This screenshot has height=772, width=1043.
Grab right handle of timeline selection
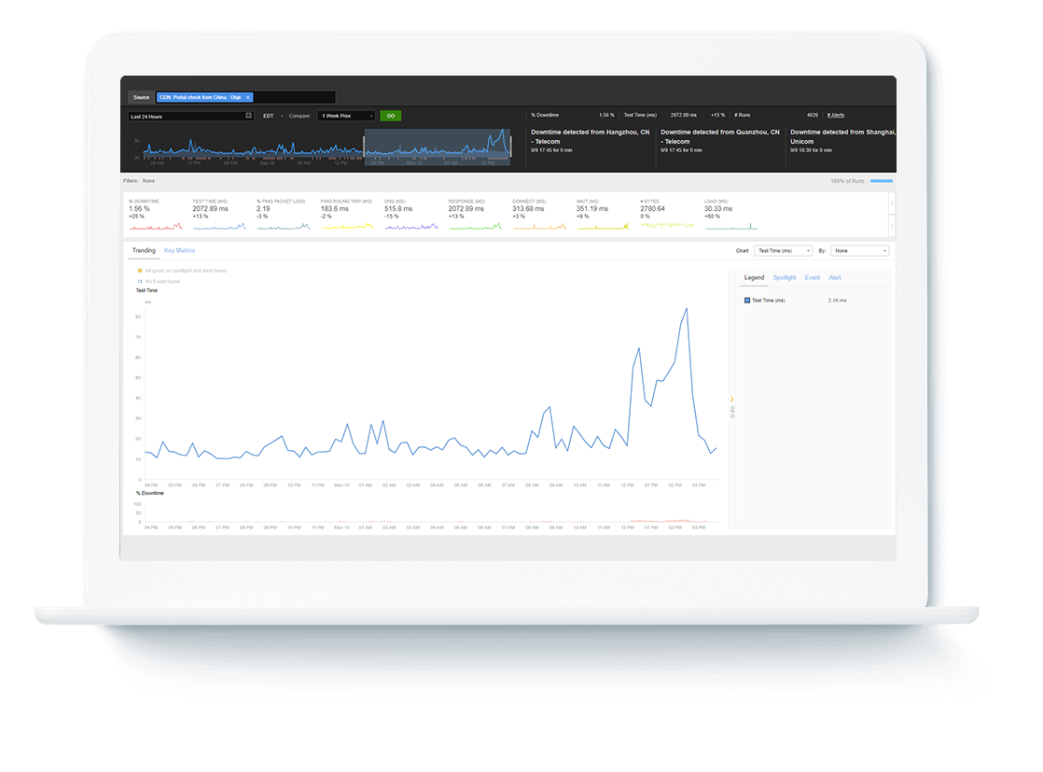[510, 147]
